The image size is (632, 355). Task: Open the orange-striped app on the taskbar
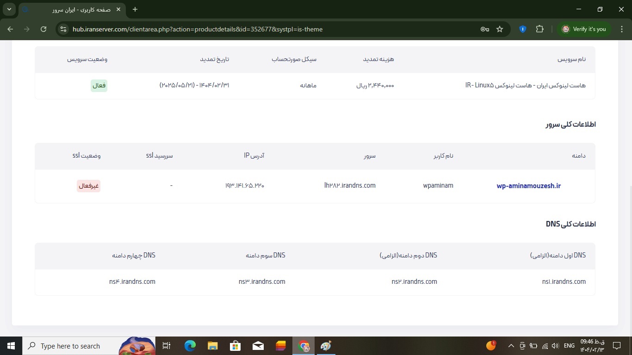280,346
